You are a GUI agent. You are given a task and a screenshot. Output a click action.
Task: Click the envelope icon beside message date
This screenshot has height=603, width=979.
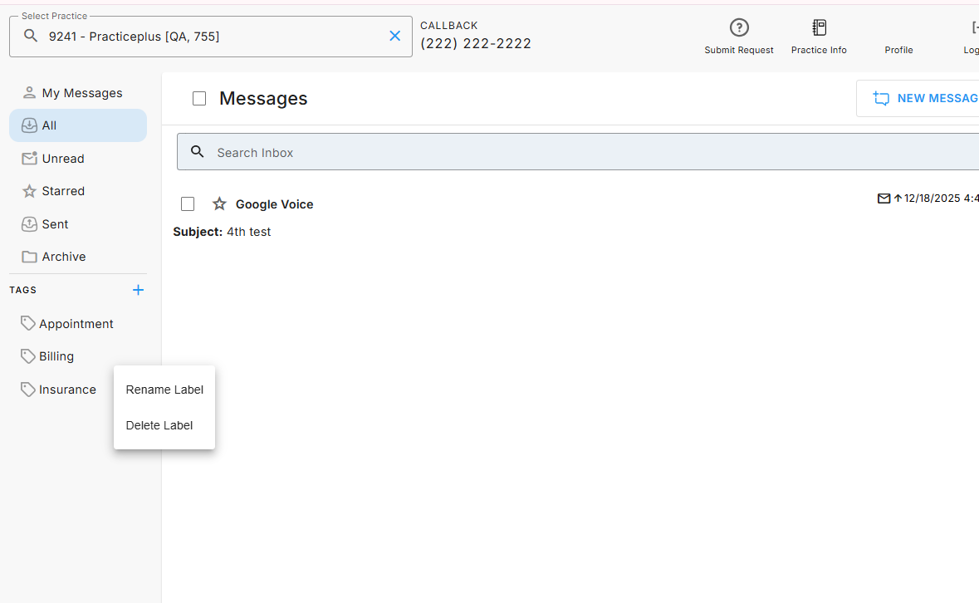tap(884, 199)
